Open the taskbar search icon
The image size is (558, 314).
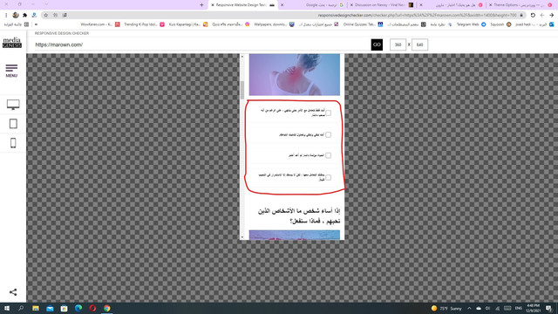[x=21, y=308]
